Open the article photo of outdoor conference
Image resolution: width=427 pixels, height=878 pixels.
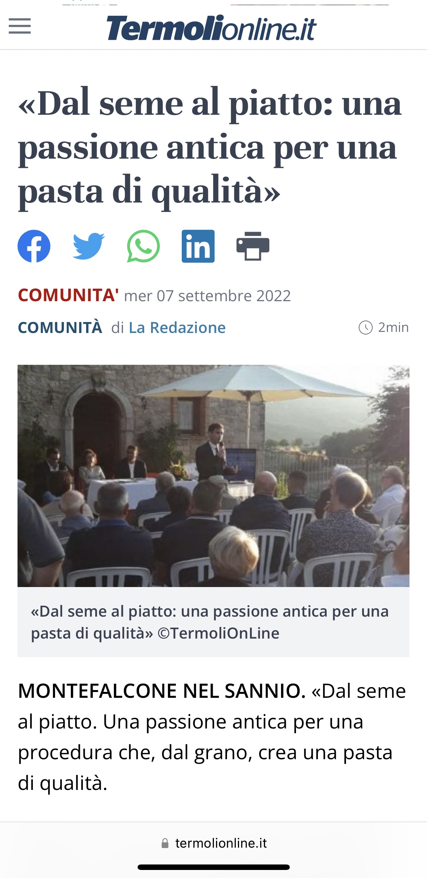coord(213,476)
